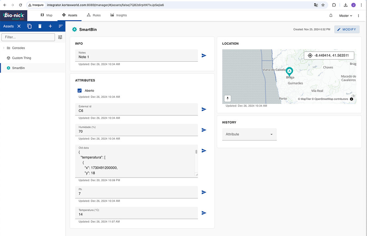Open the browser extensions puzzle icon

coord(334,5)
